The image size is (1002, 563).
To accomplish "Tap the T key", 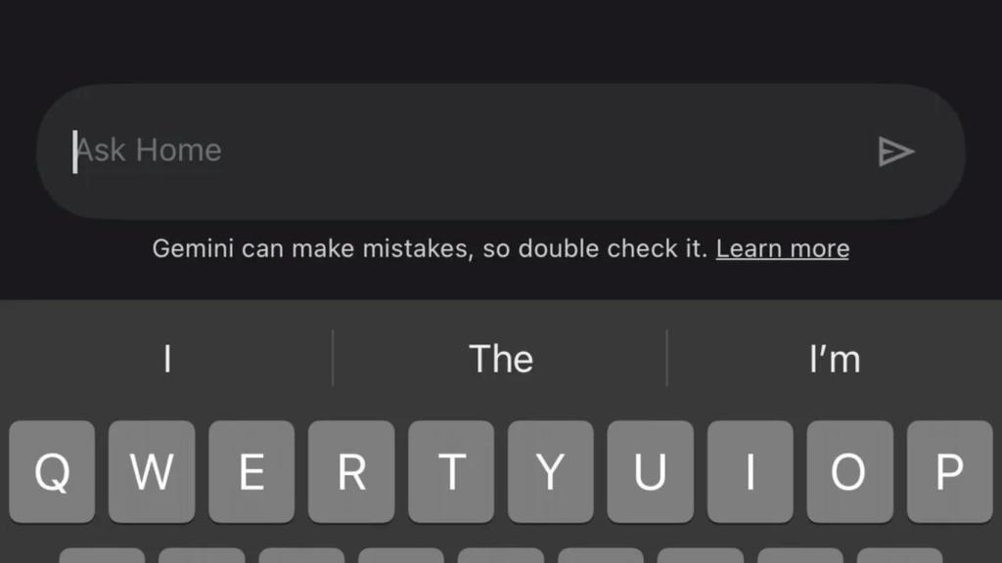I will pyautogui.click(x=451, y=472).
